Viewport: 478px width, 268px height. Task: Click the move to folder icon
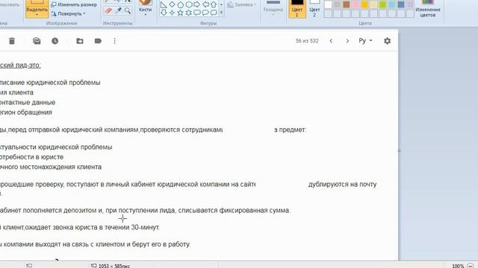tap(80, 41)
